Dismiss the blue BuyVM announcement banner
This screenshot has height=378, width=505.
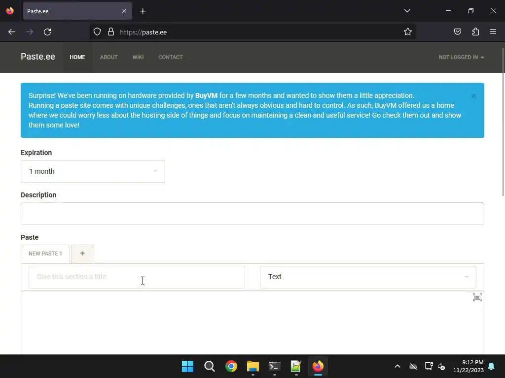pos(473,96)
